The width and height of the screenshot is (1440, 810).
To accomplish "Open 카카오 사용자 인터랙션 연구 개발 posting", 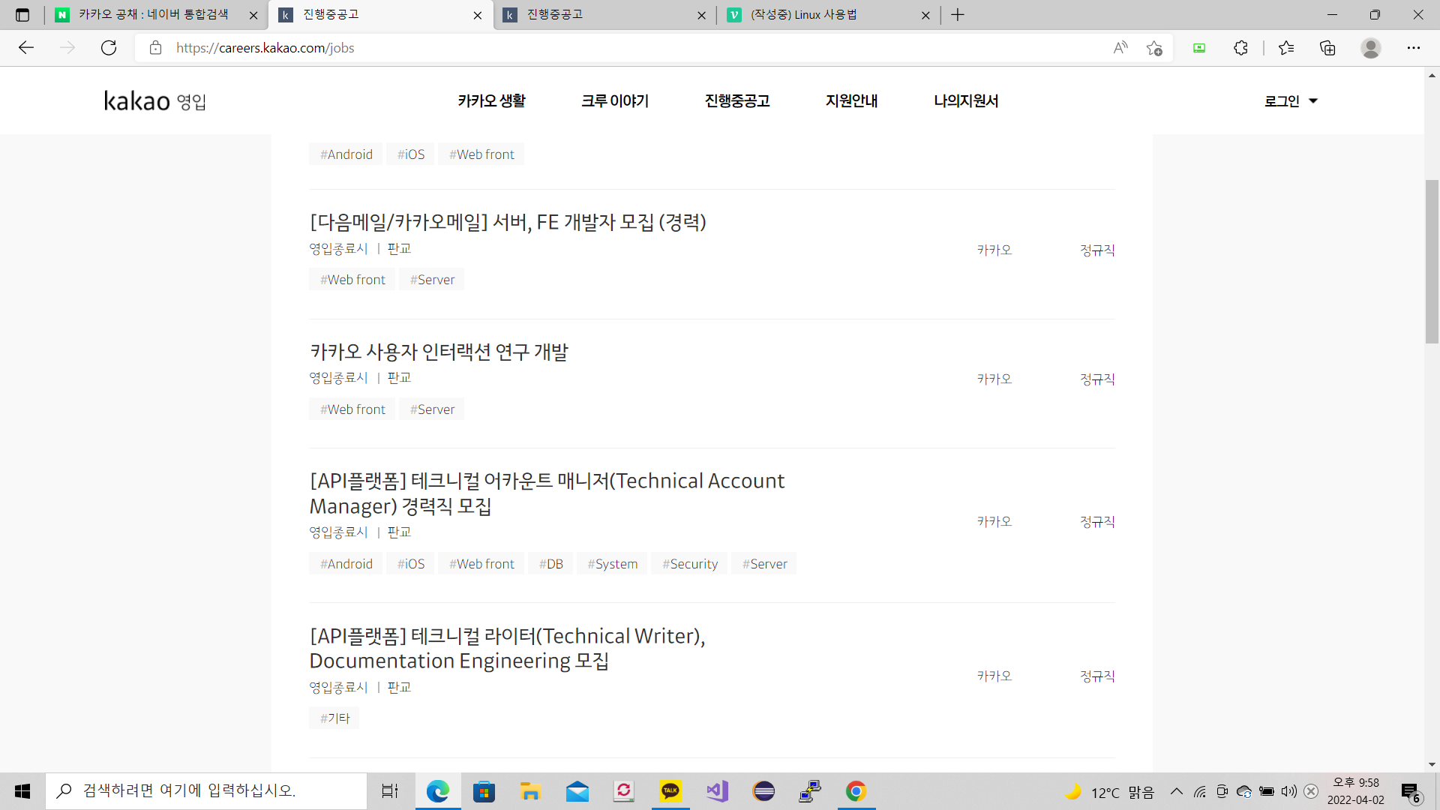I will click(439, 352).
